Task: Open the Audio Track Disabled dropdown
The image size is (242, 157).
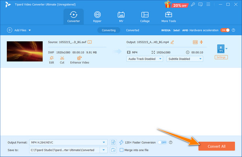Action: tap(145, 59)
